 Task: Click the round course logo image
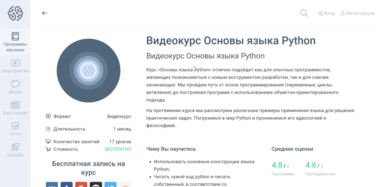pyautogui.click(x=88, y=70)
